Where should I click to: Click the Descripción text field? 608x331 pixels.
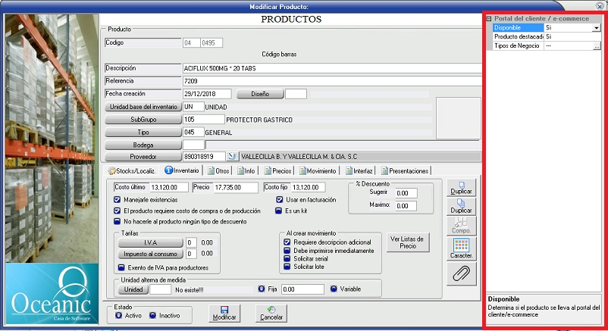[x=332, y=68]
